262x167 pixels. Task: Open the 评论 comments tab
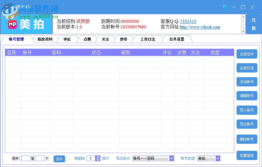[67, 39]
